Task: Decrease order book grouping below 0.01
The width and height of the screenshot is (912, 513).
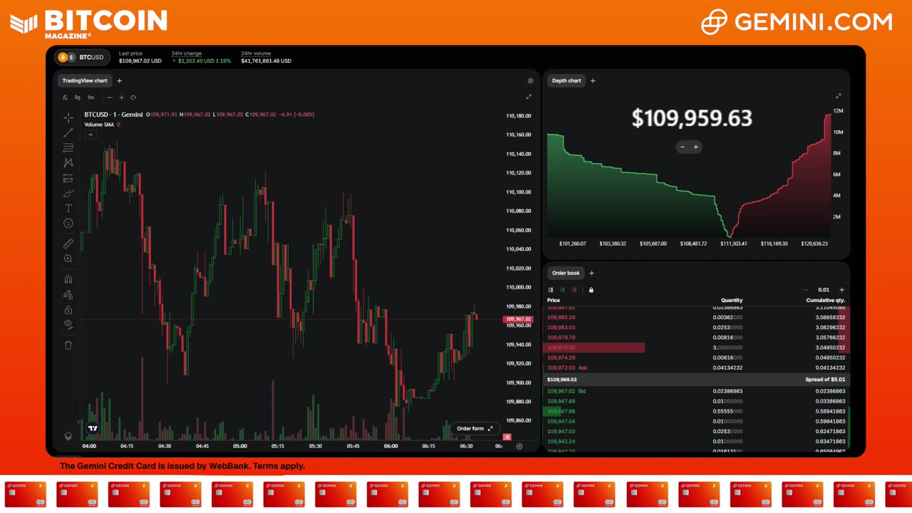Action: (x=806, y=290)
